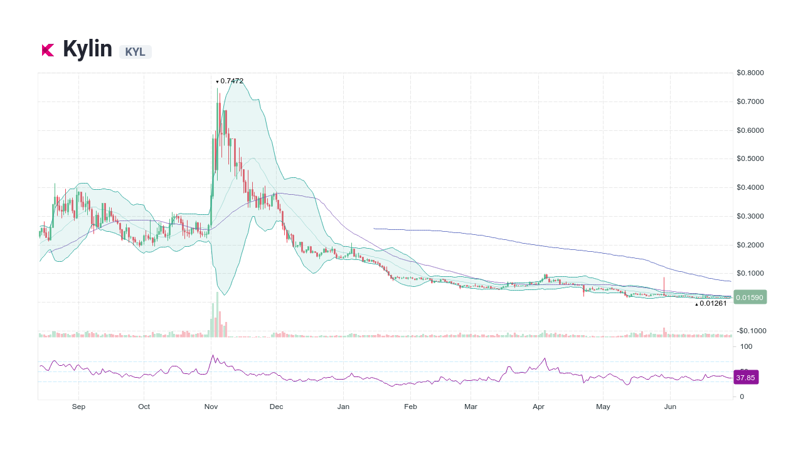Click the current price label 0.01590
The height and width of the screenshot is (451, 803).
pyautogui.click(x=750, y=298)
